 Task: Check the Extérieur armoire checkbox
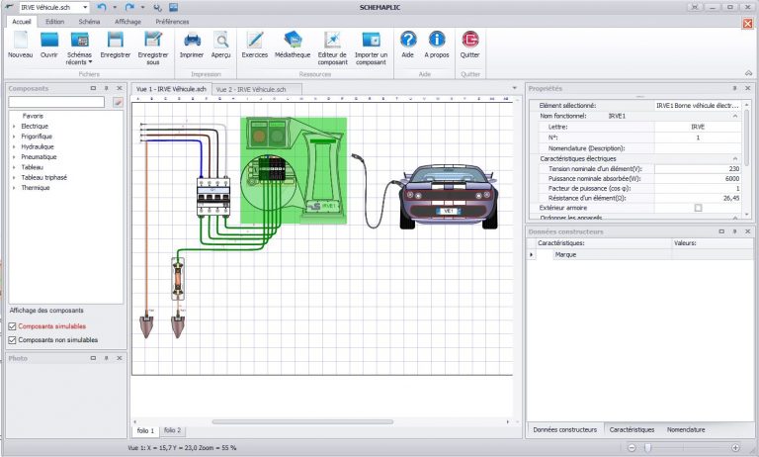(x=698, y=208)
